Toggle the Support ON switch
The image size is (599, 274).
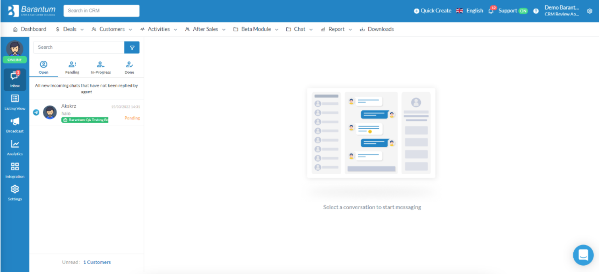tap(523, 11)
